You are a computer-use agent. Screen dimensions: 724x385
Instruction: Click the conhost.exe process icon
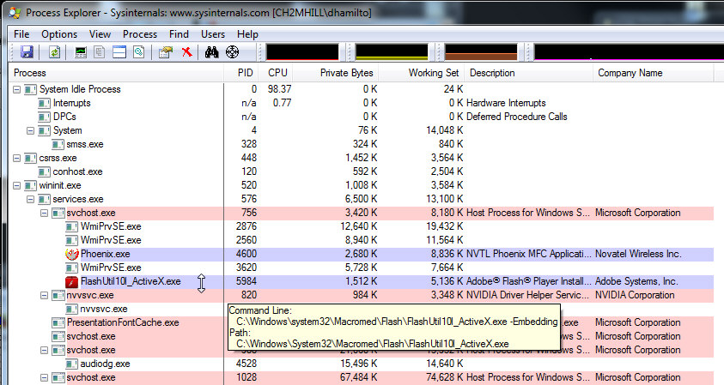point(44,172)
